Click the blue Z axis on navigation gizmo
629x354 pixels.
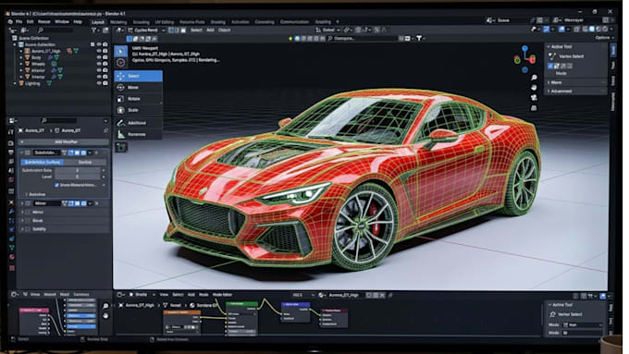pyautogui.click(x=525, y=48)
